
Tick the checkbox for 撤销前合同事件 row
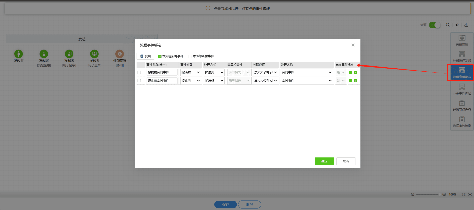click(139, 73)
